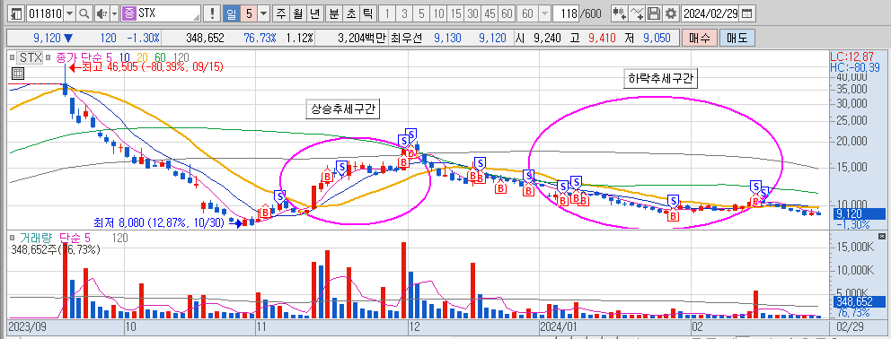Image resolution: width=891 pixels, height=339 pixels.
Task: Open stock search with the magnifier icon
Action: point(84,13)
